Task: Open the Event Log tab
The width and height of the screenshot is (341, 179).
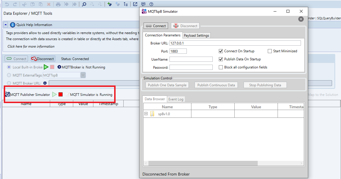Action: (x=176, y=99)
